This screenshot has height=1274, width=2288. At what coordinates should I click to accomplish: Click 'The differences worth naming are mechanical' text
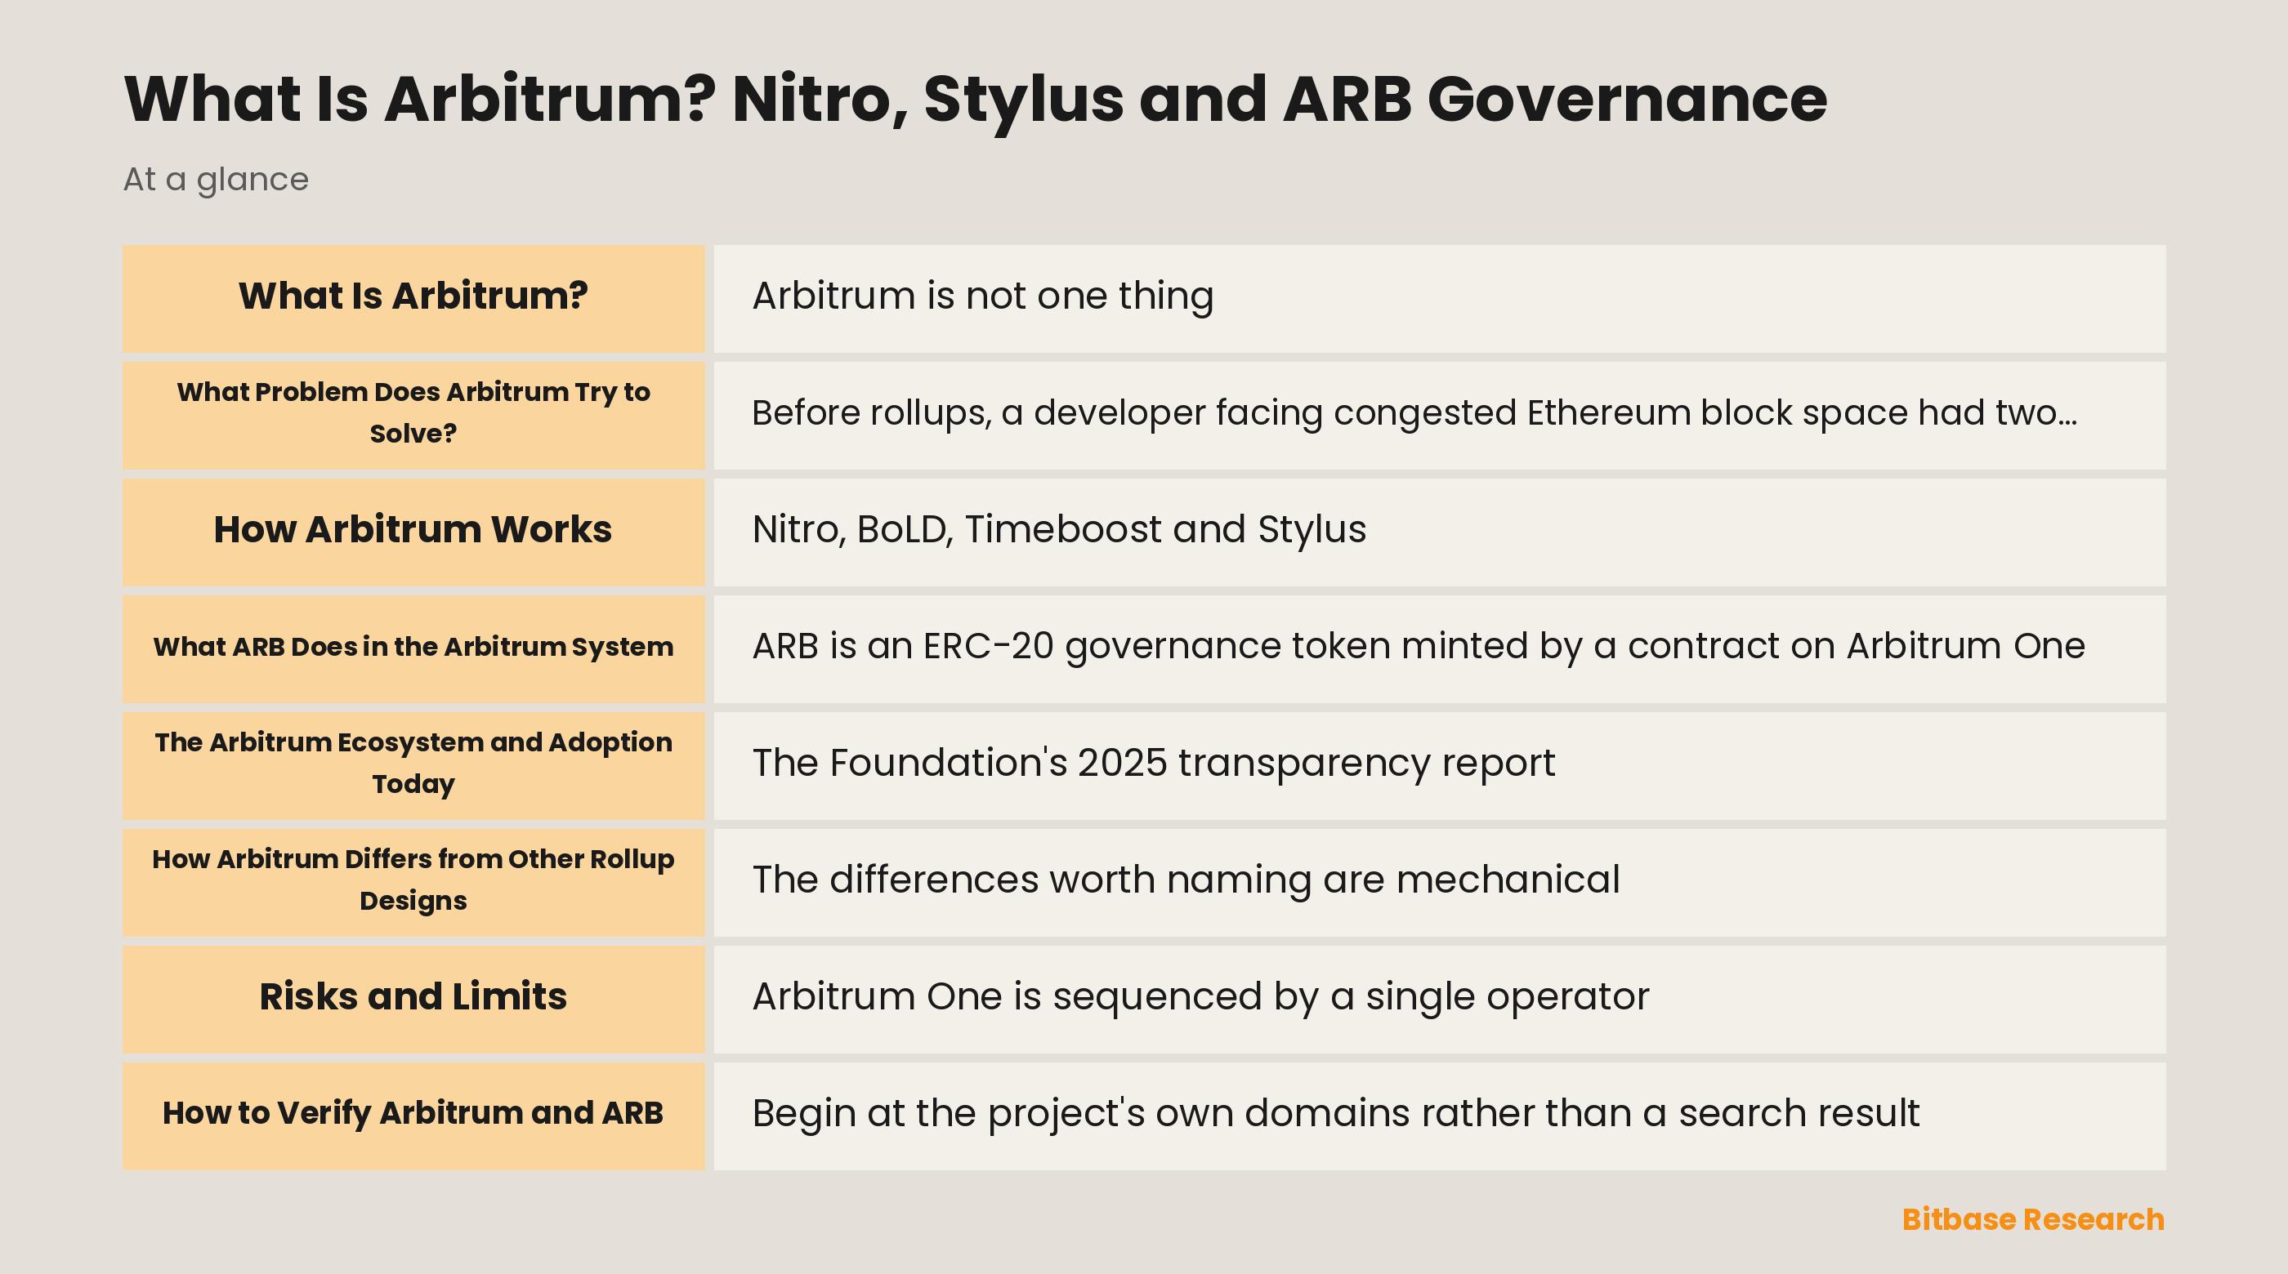click(1186, 880)
